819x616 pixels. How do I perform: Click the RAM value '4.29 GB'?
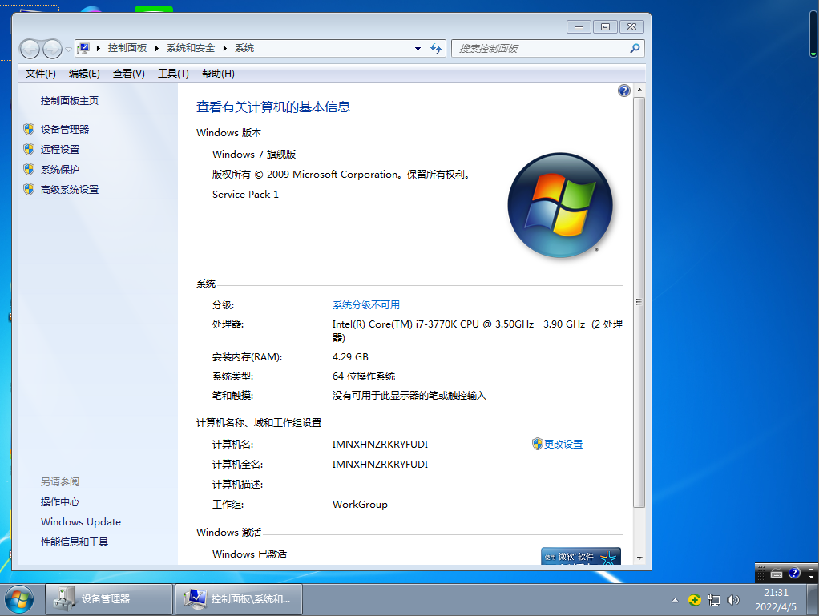(x=350, y=357)
